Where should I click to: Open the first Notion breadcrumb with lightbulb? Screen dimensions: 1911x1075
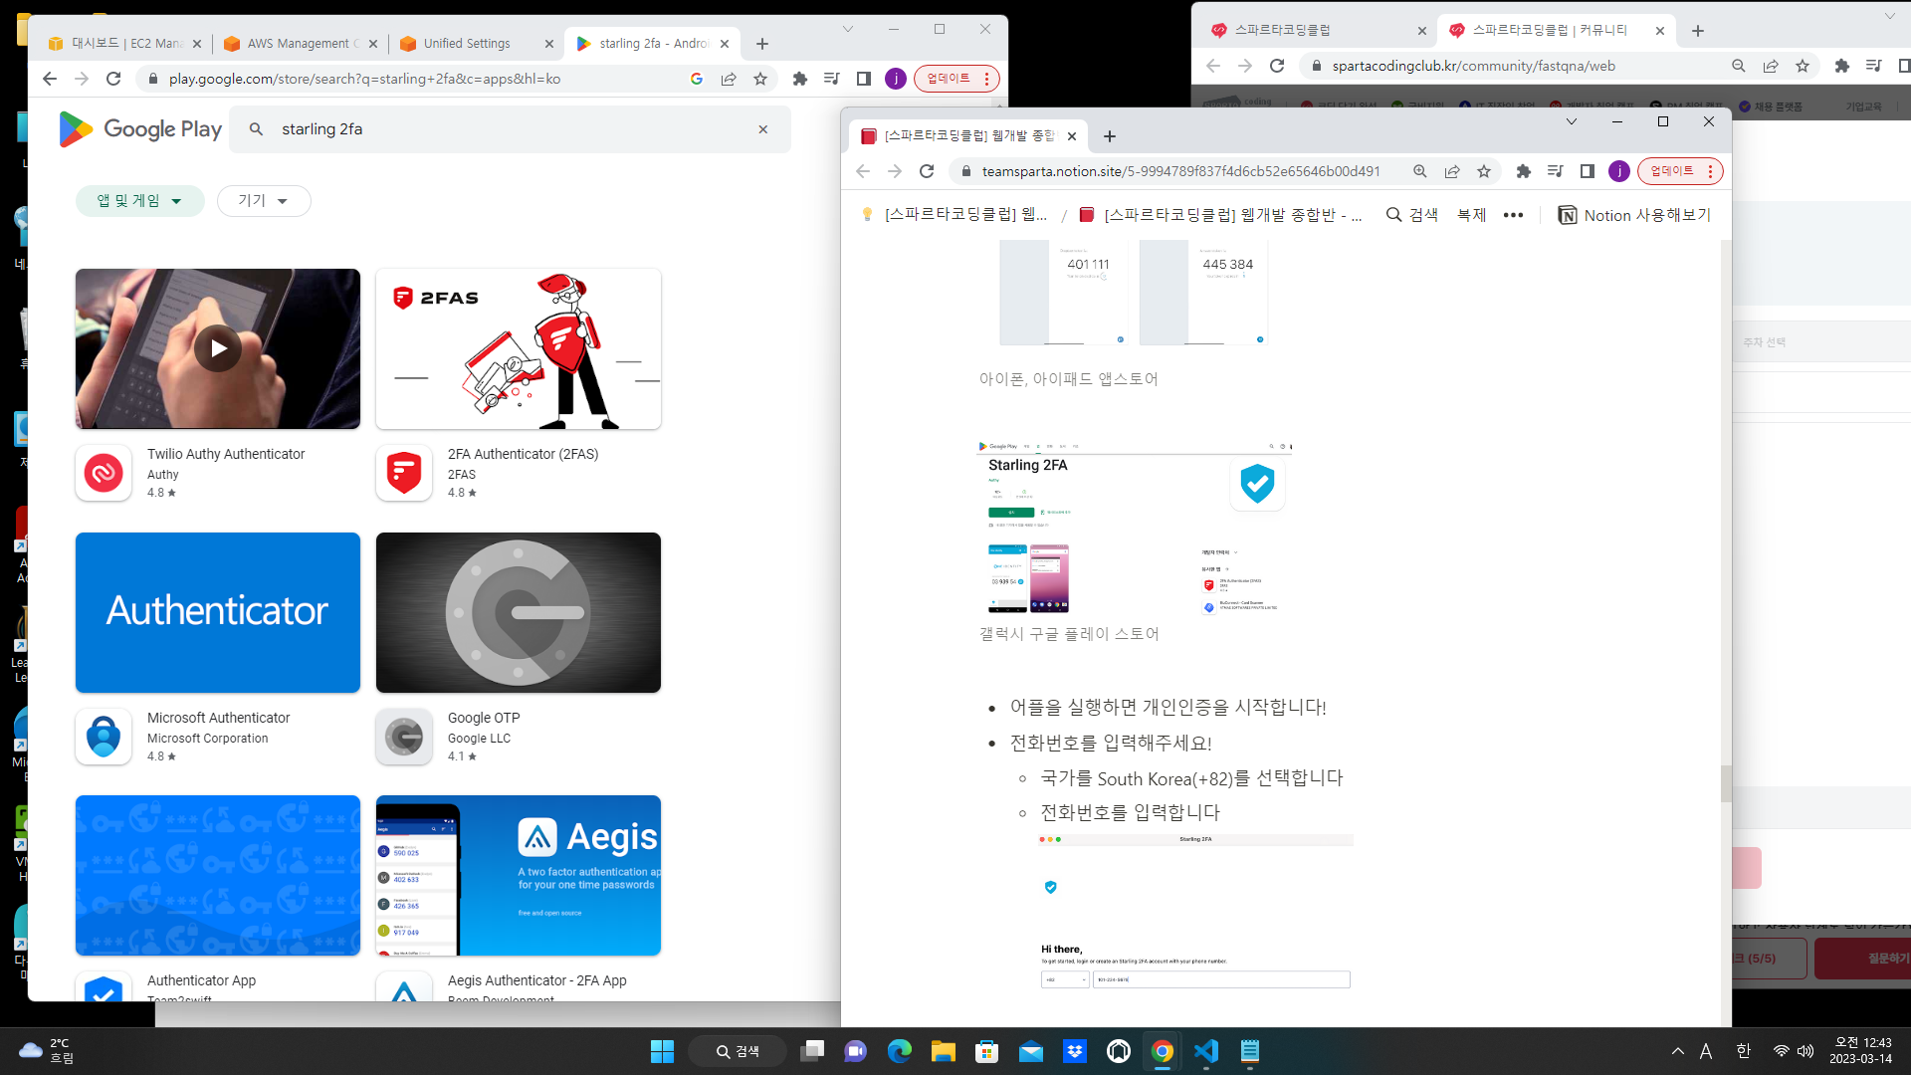(x=954, y=215)
